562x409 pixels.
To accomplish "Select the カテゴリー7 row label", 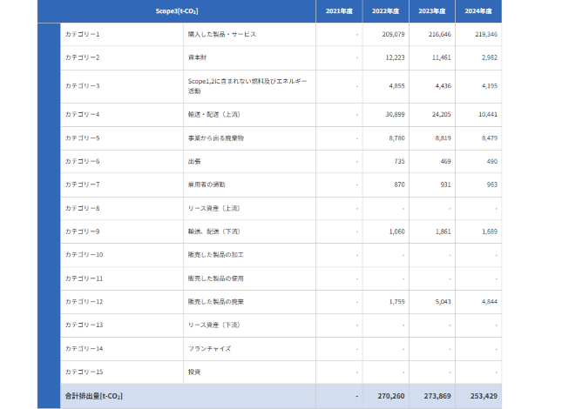I will (x=83, y=184).
